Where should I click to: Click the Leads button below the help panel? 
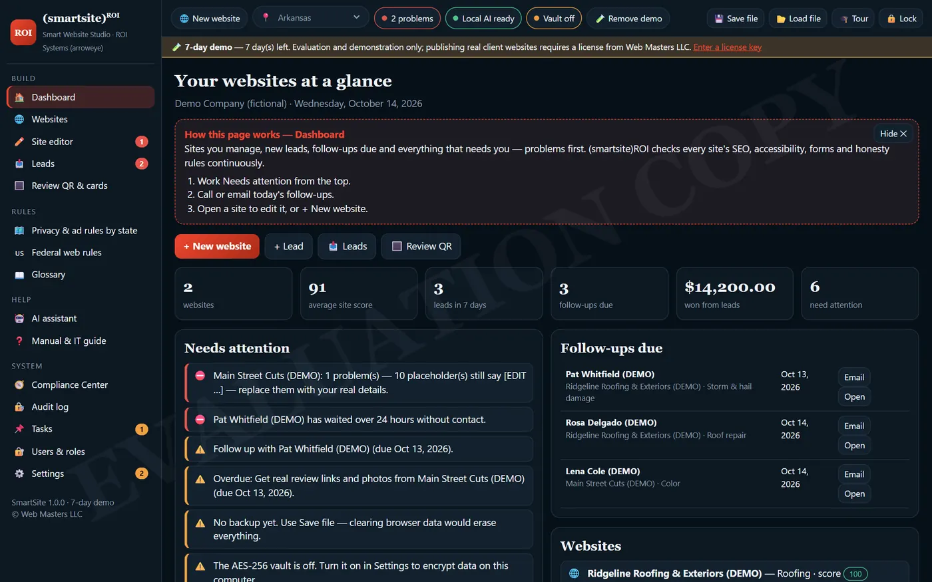coord(347,246)
